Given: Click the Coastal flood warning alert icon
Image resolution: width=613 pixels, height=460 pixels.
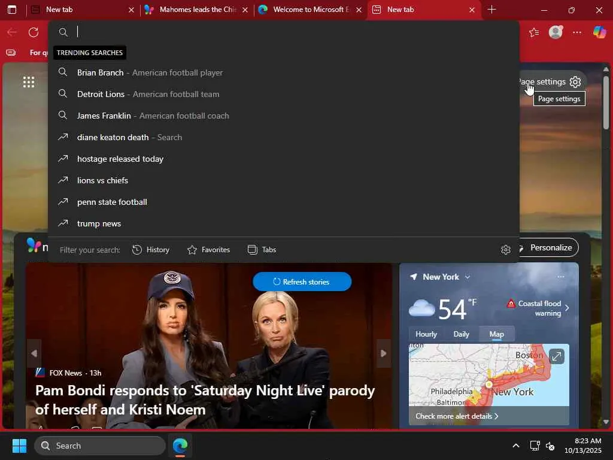Looking at the screenshot, I should pos(511,304).
